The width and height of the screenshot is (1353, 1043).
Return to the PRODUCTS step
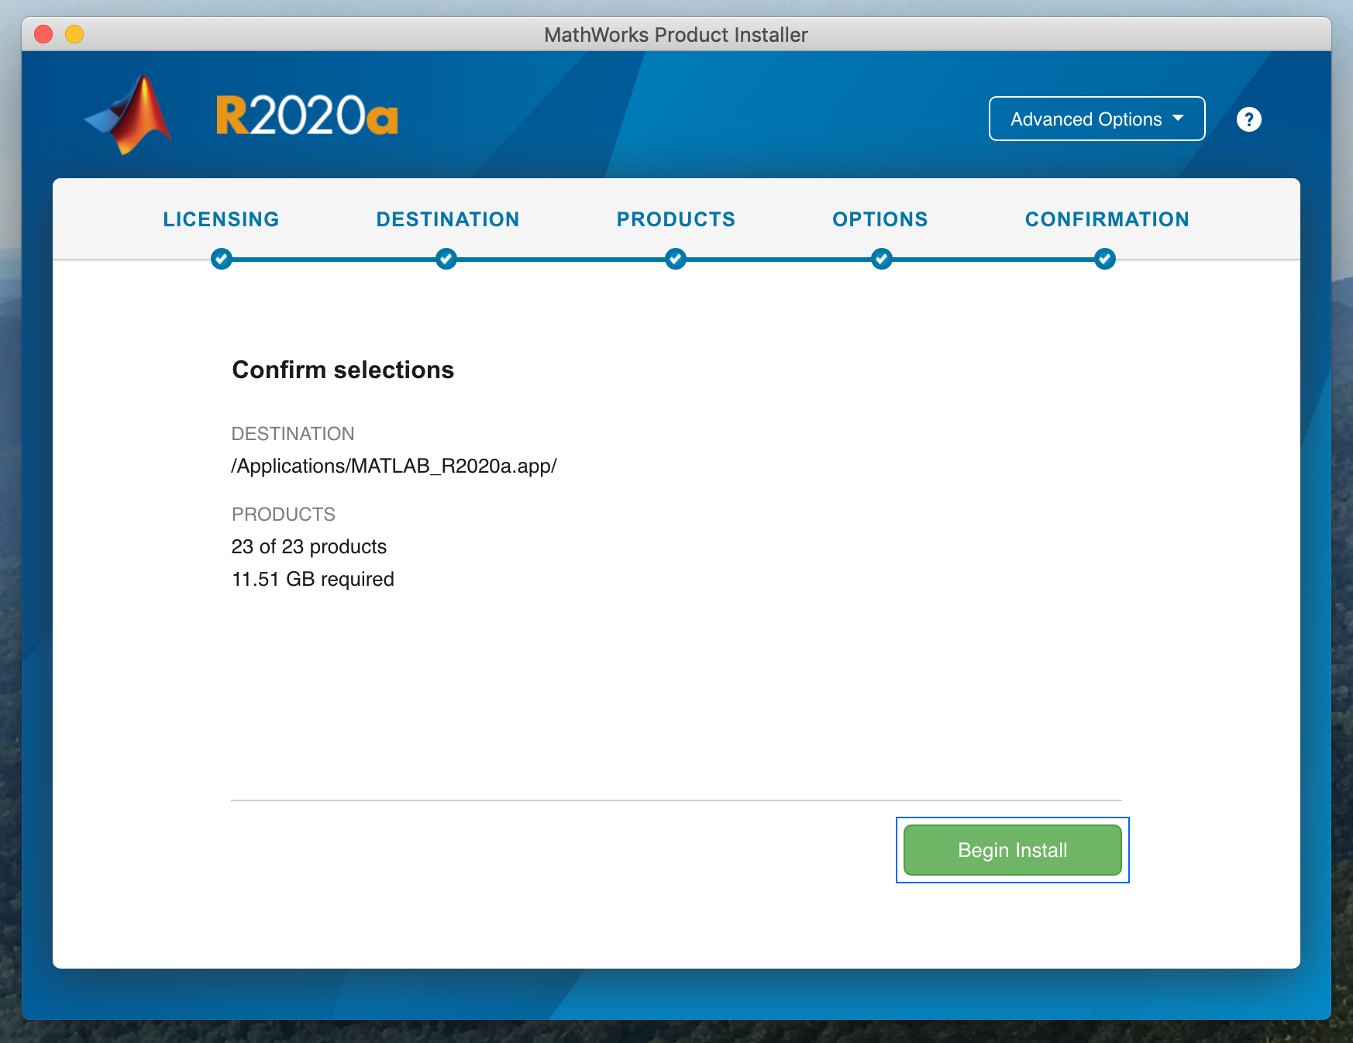676,219
